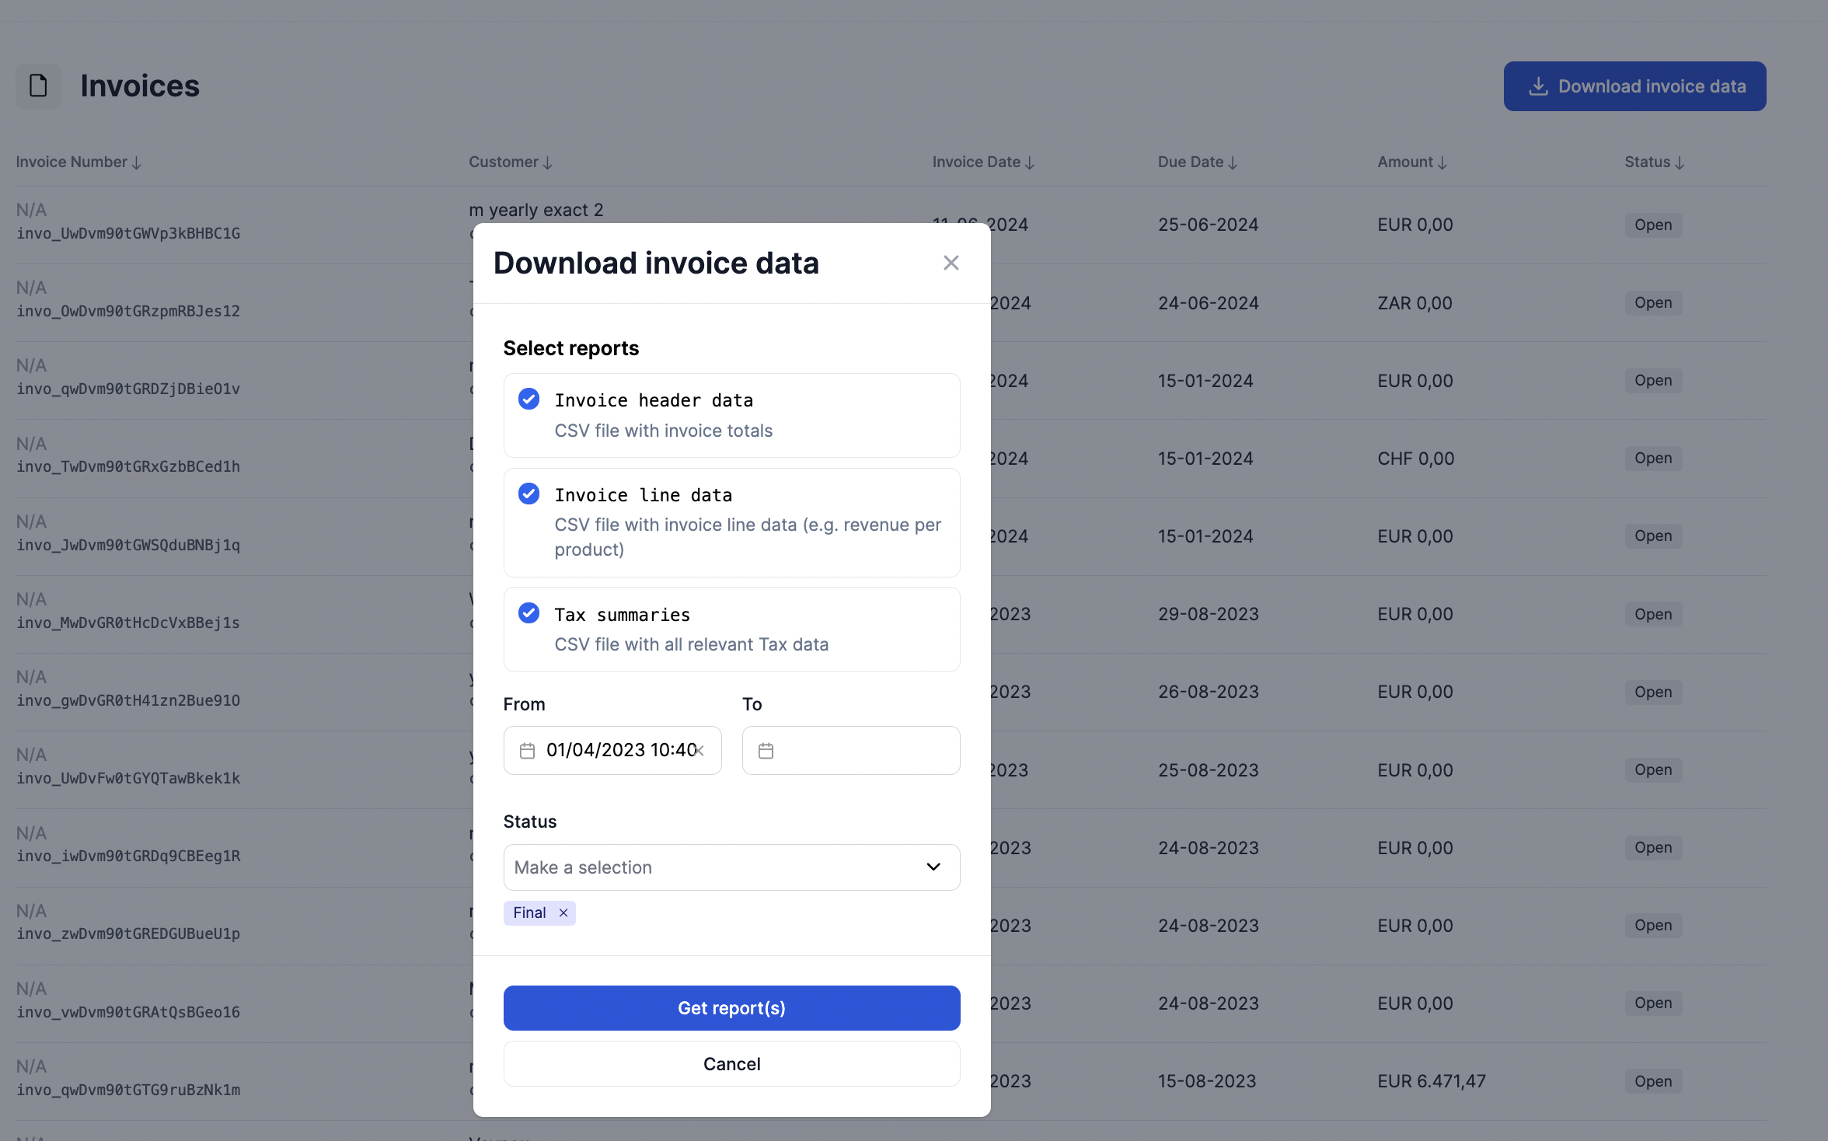Click the Get report(s) button
1828x1141 pixels.
[x=731, y=1008]
